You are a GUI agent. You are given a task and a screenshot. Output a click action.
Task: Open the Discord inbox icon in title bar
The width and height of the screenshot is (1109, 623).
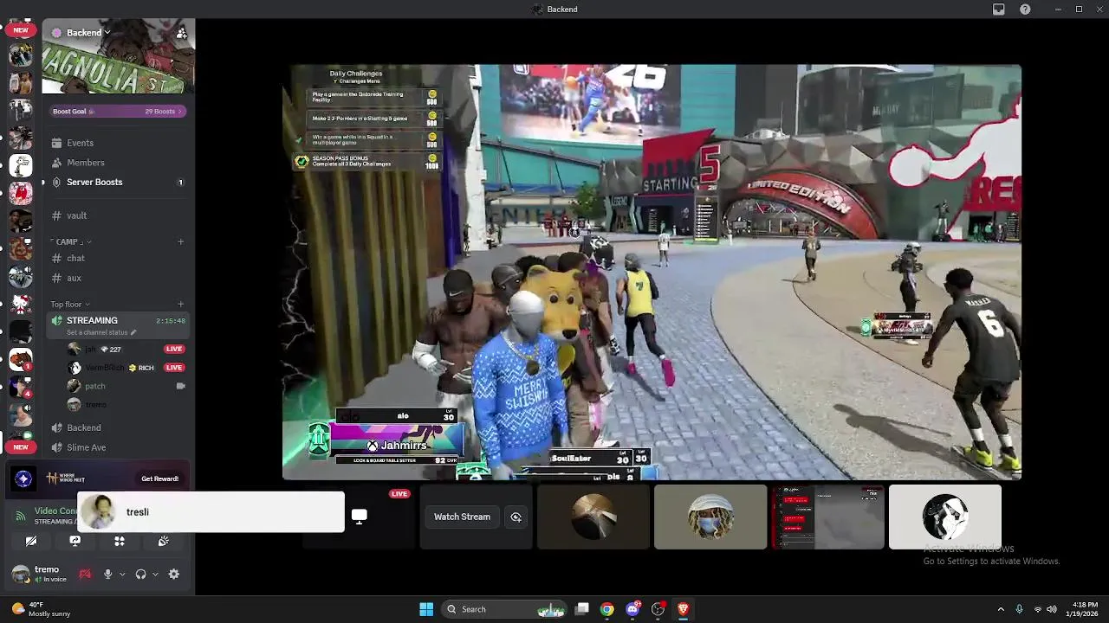tap(998, 10)
